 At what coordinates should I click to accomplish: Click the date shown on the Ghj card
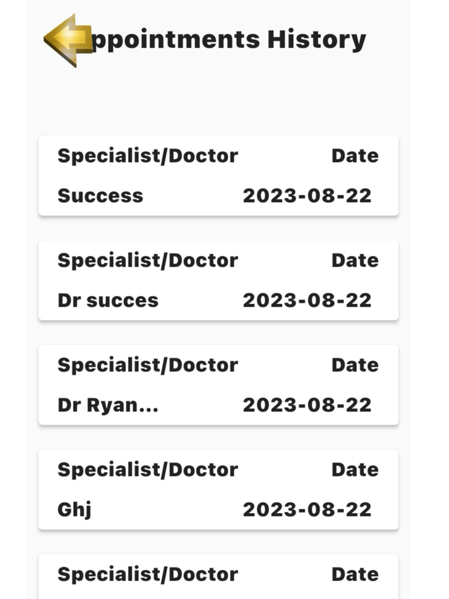pos(307,509)
